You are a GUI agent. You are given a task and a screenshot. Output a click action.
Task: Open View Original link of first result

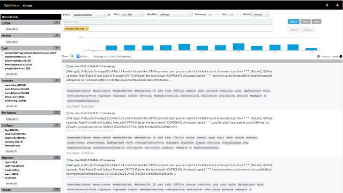pyautogui.click(x=73, y=106)
